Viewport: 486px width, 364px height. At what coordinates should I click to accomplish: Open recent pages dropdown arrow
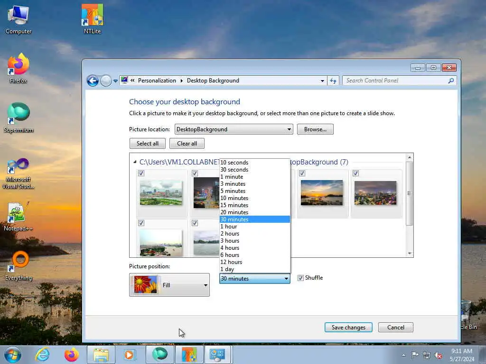coord(115,81)
